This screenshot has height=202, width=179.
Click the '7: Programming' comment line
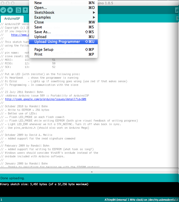(x=39, y=85)
